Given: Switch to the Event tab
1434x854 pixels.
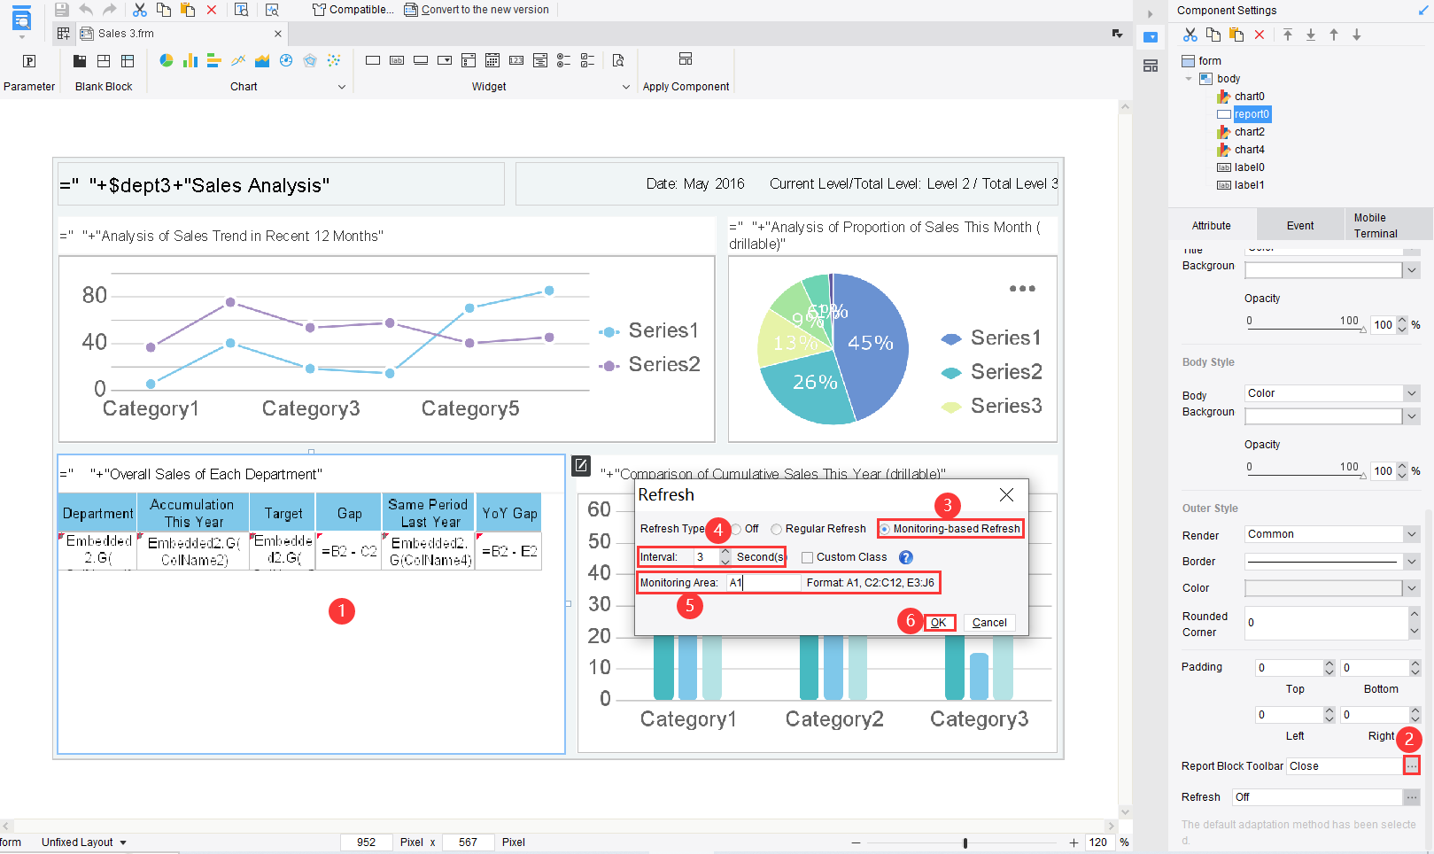Looking at the screenshot, I should (1300, 226).
